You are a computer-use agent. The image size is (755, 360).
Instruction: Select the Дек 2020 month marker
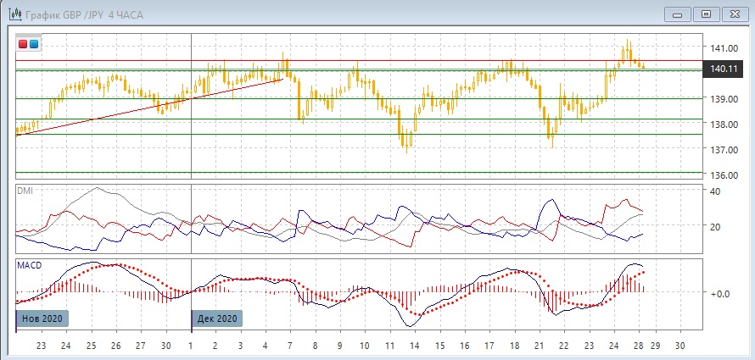(218, 318)
